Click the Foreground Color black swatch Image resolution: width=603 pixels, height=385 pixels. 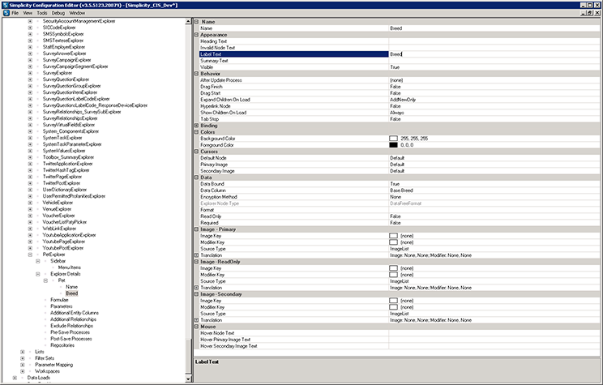click(x=393, y=145)
